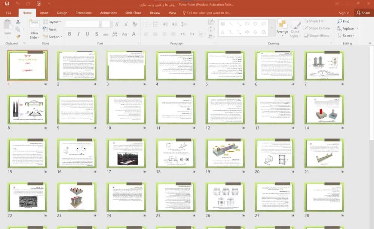The width and height of the screenshot is (374, 229).
Task: Increase font size with the larger A icon
Action: (x=117, y=24)
